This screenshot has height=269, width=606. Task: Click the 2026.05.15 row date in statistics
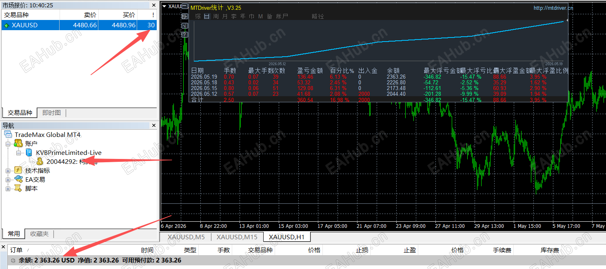point(204,88)
